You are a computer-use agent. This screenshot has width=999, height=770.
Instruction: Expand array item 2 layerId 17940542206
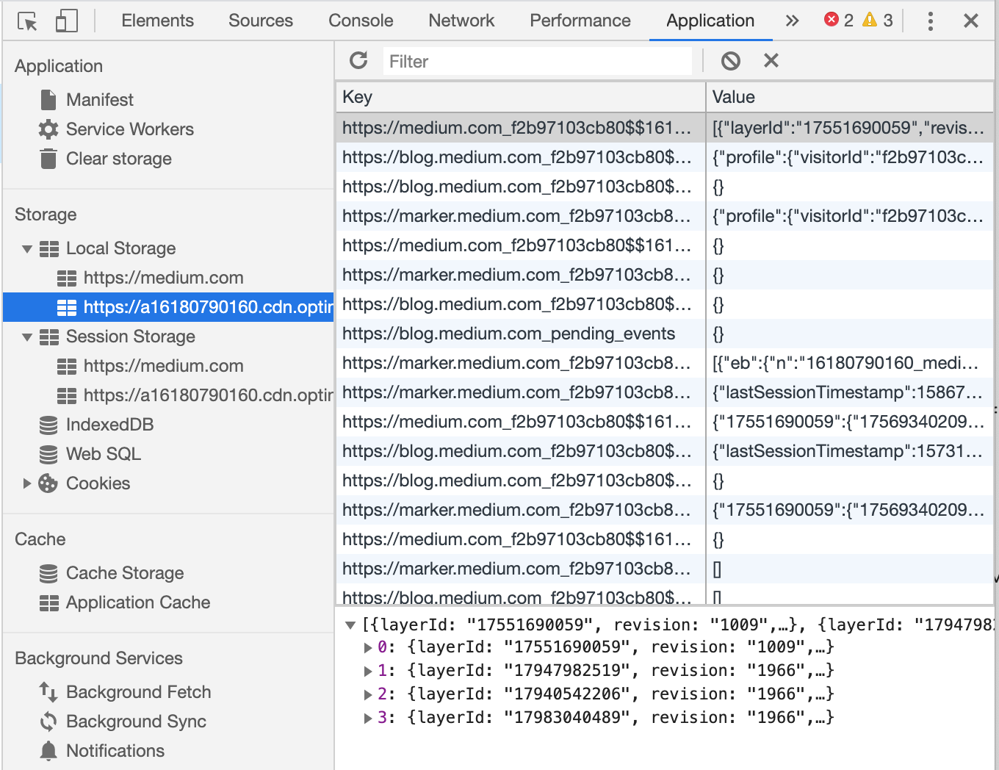click(368, 694)
